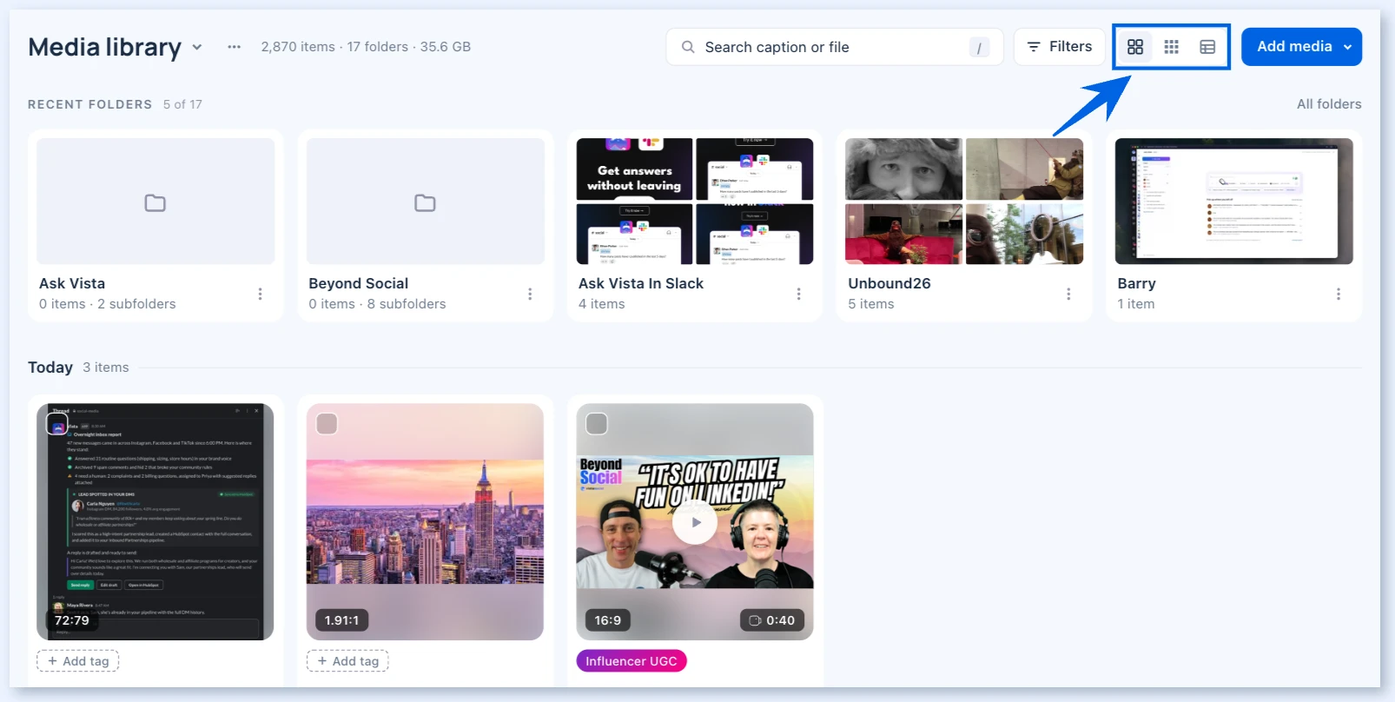Open Barry folder options menu
Screen dimensions: 1395x702
click(x=1339, y=294)
